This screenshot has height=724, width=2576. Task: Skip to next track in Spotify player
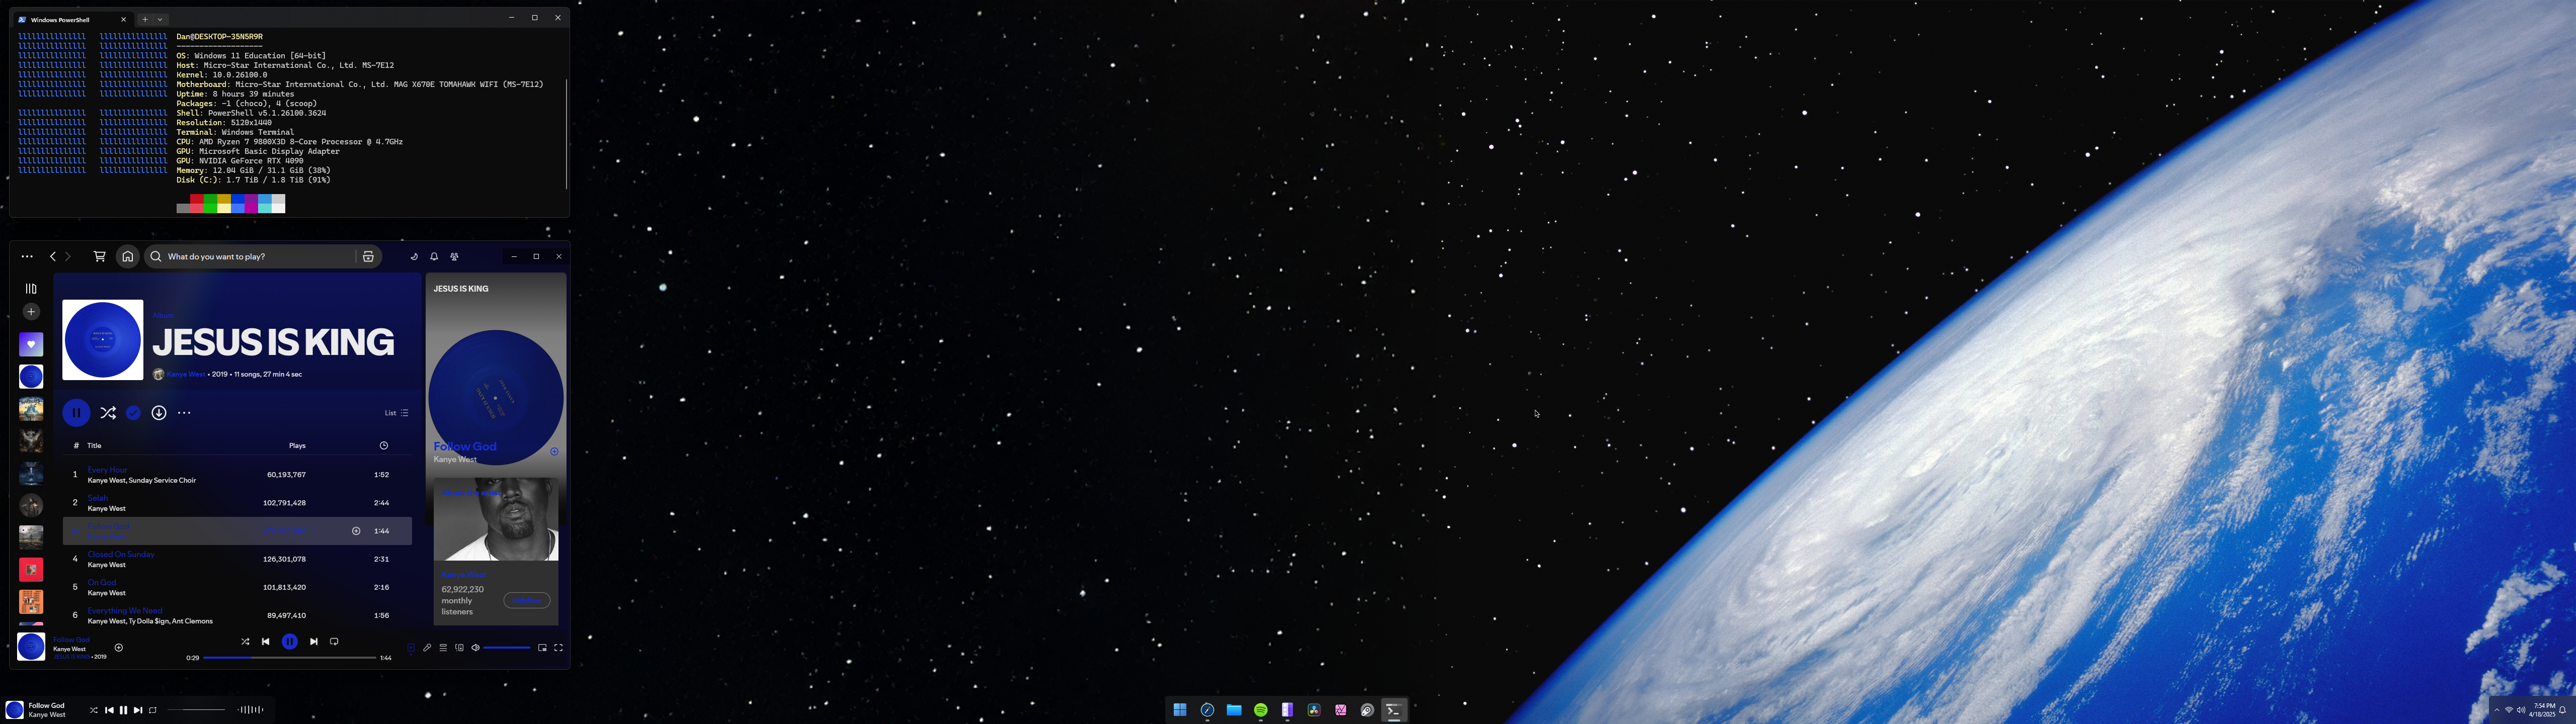(x=314, y=642)
